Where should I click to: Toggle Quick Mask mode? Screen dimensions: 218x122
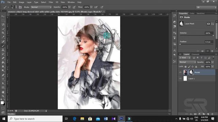click(3, 108)
